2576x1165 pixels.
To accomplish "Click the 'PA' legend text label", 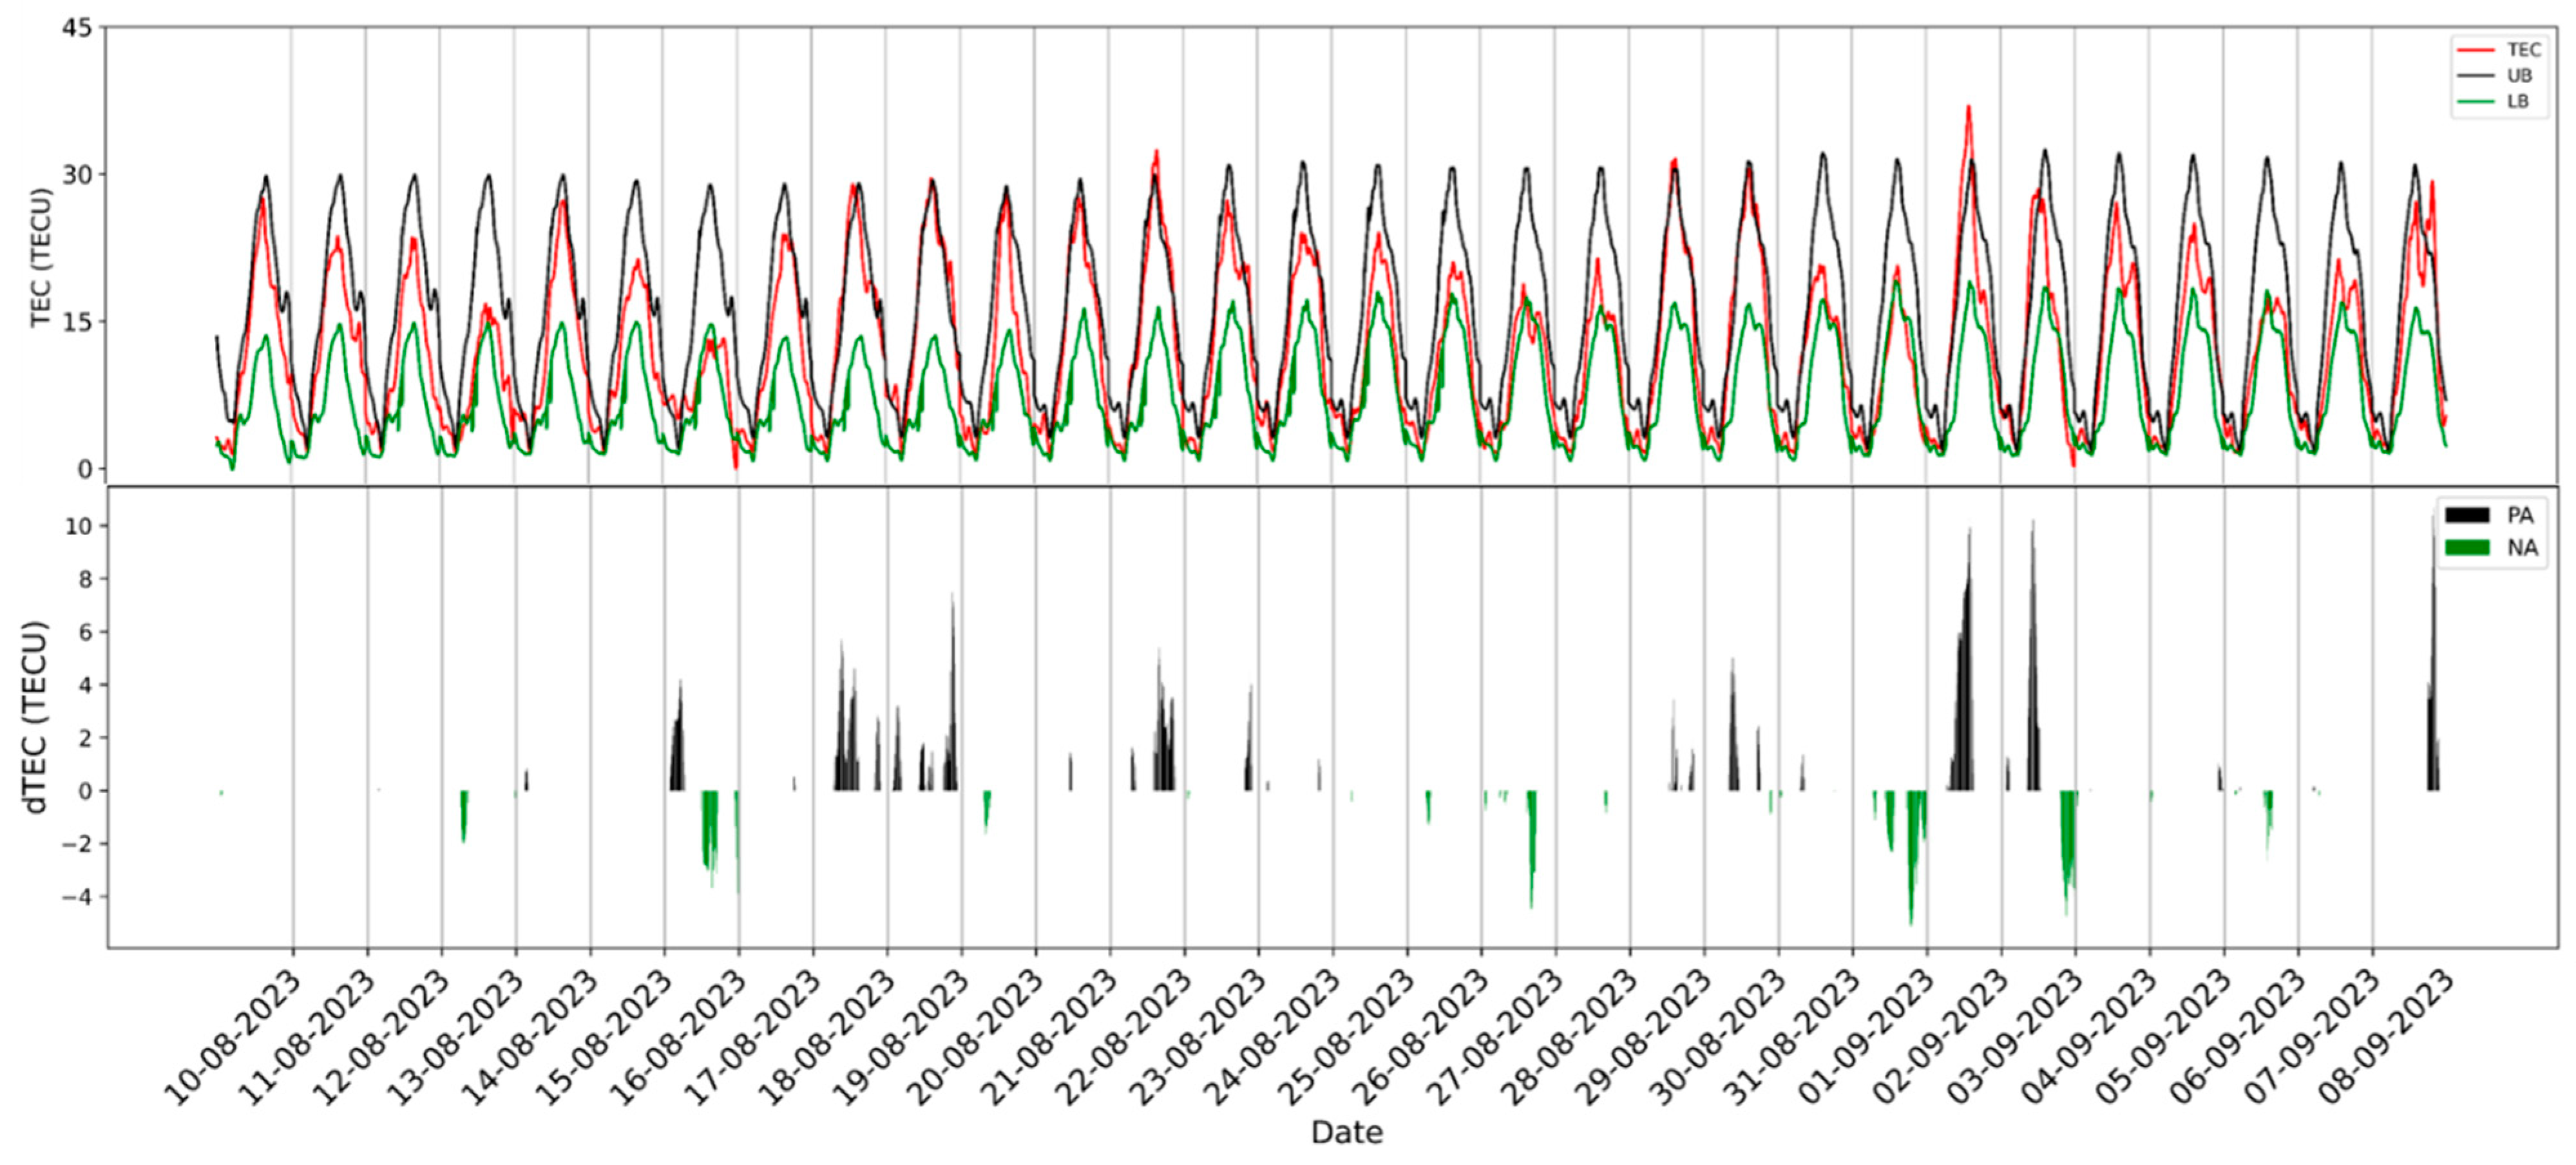I will click(x=2520, y=515).
